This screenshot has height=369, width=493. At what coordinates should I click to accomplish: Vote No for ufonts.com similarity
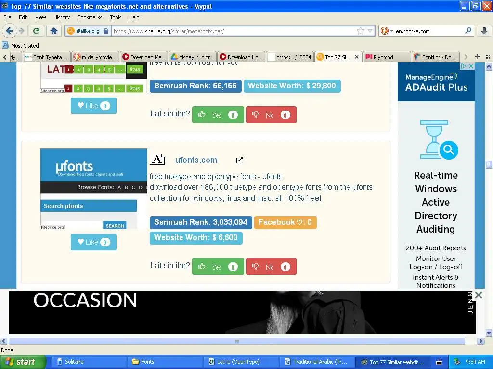(271, 266)
